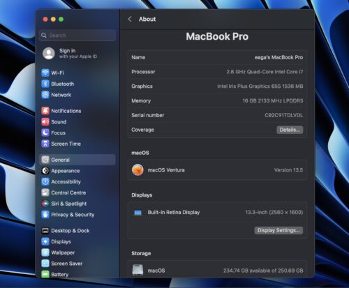
Task: Focus the Search field
Action: pos(77,36)
